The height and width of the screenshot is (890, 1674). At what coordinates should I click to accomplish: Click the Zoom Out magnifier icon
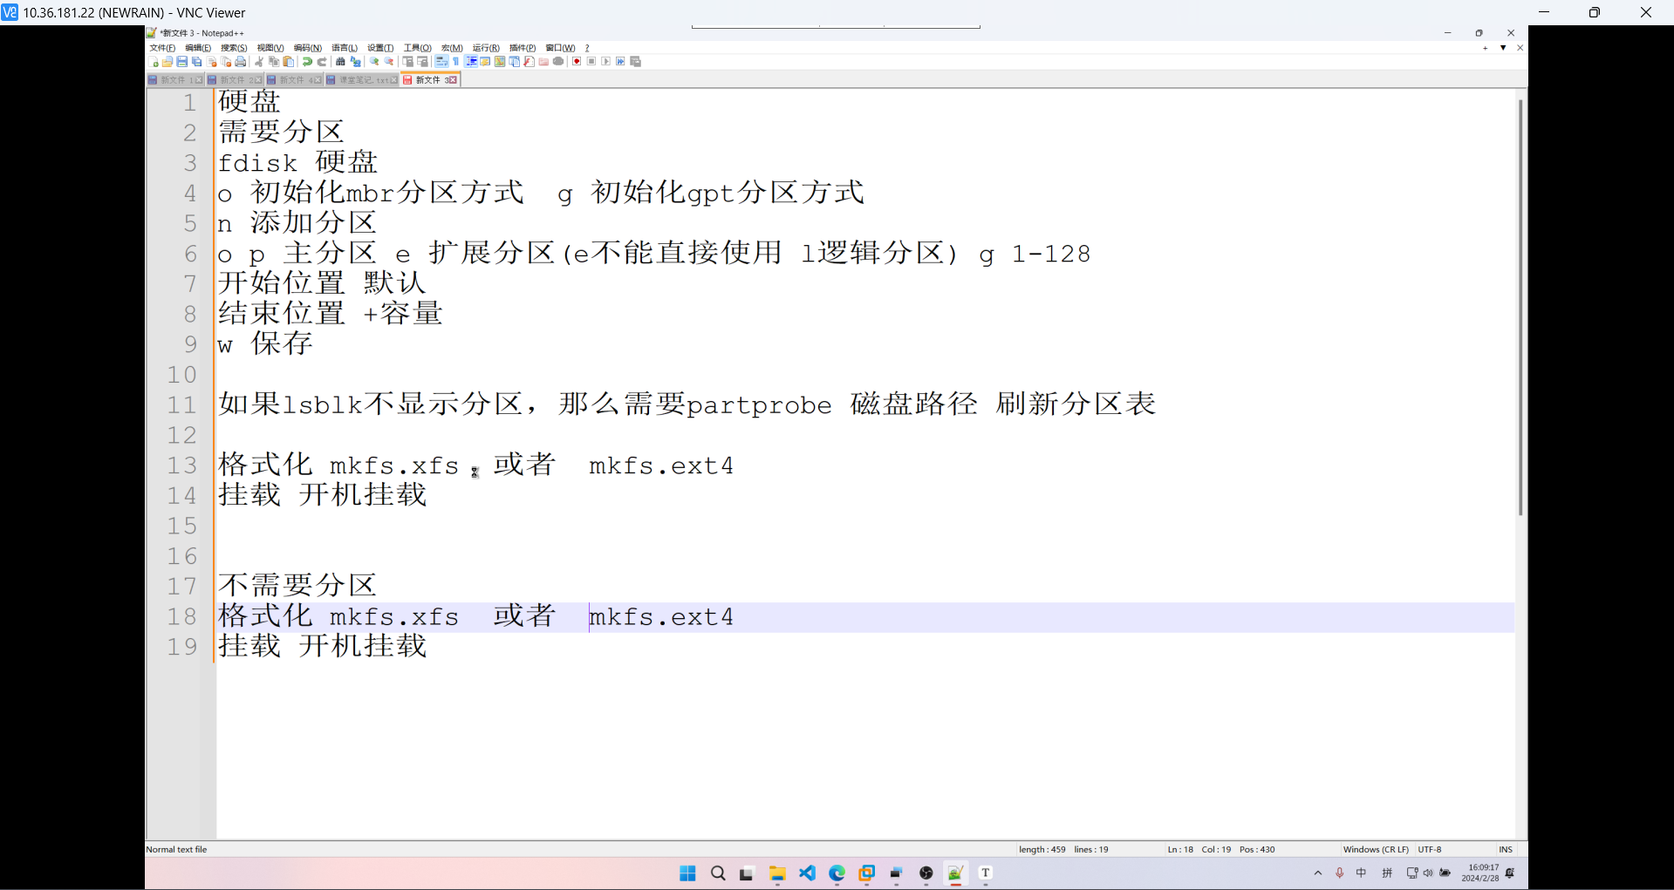[x=388, y=62]
